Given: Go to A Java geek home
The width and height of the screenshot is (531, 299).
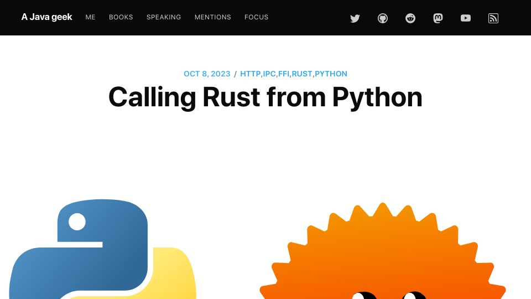Looking at the screenshot, I should pyautogui.click(x=46, y=17).
